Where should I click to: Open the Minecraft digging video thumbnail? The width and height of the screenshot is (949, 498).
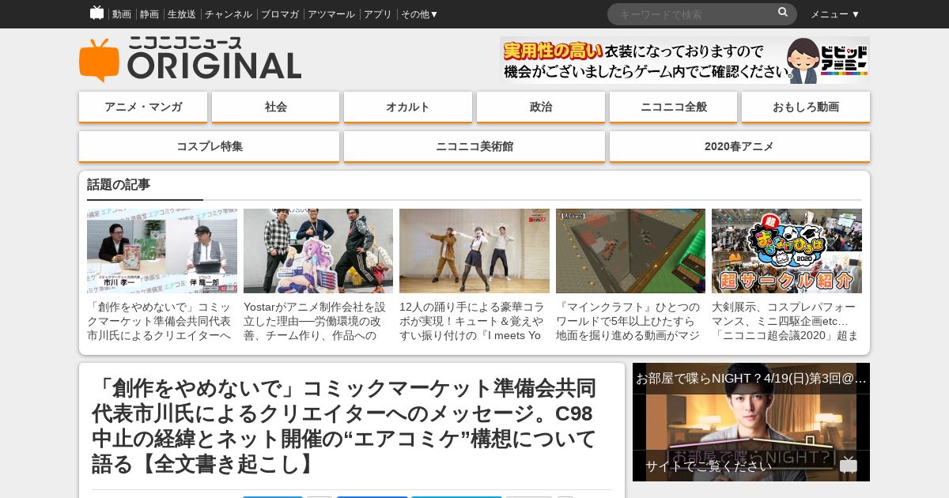tap(630, 251)
